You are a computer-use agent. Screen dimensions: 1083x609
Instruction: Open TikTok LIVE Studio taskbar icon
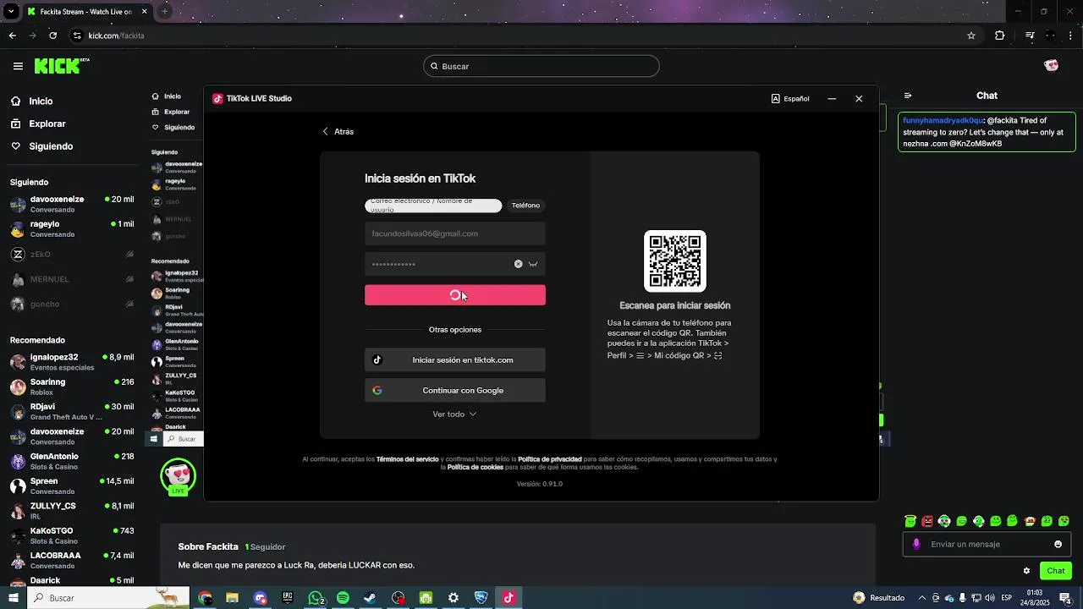point(509,598)
